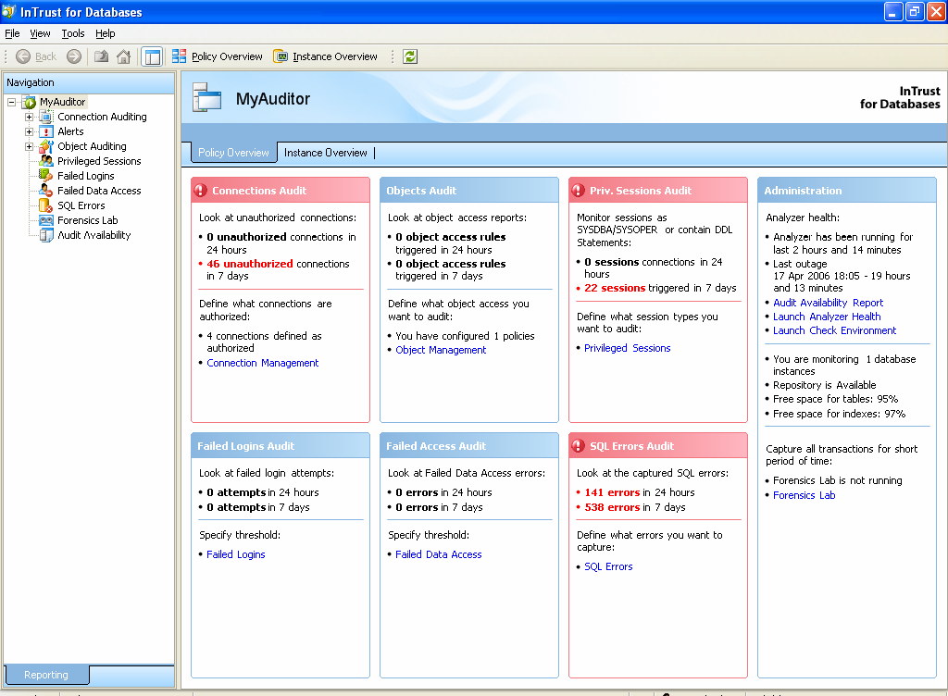Click the Policy Overview toolbar button
Image resolution: width=948 pixels, height=696 pixels.
[217, 56]
